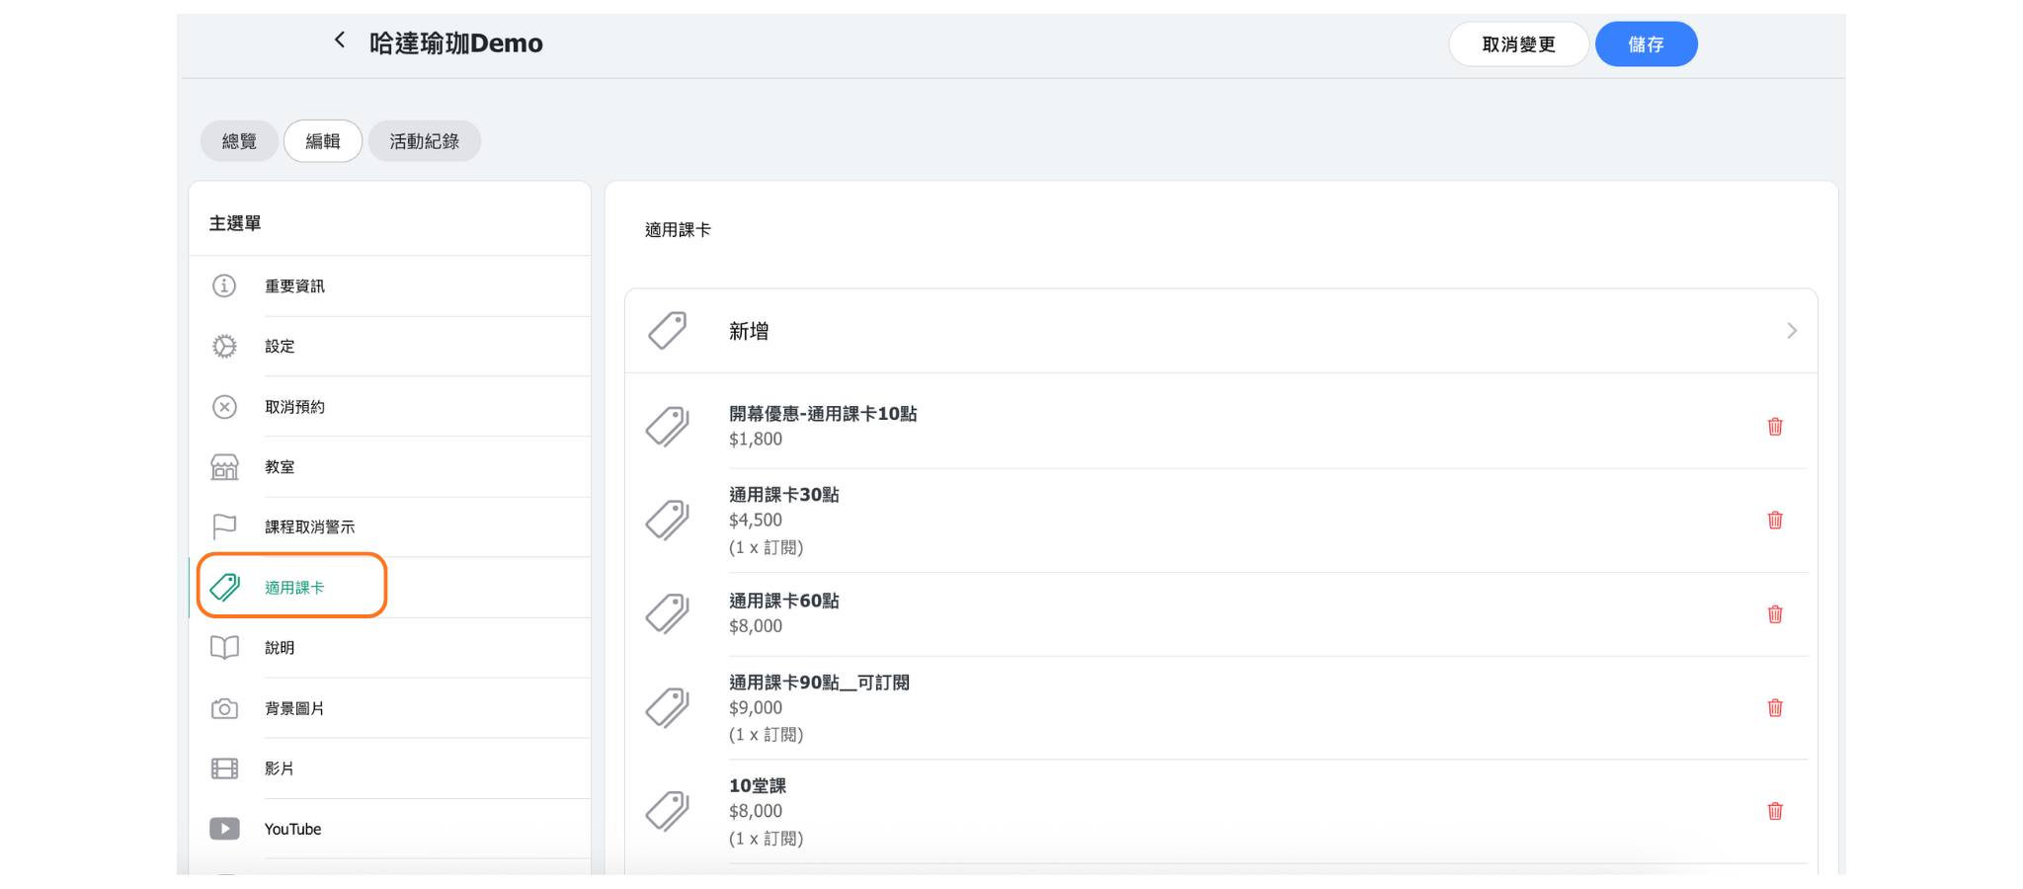
Task: Switch to the 總覽 tab
Action: tap(239, 141)
